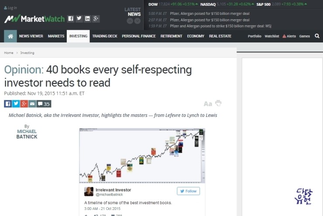The height and width of the screenshot is (216, 323).
Task: Open Games link
Action: pyautogui.click(x=305, y=36)
